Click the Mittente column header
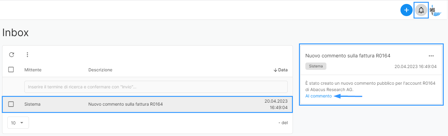The width and height of the screenshot is (448, 136). click(x=33, y=70)
